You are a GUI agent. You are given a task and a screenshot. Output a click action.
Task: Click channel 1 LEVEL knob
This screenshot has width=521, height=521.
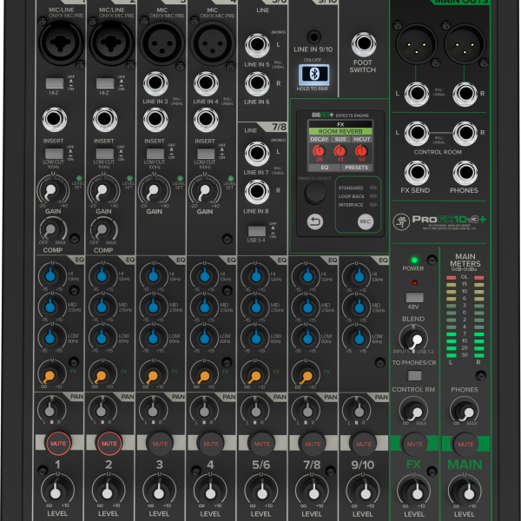(57, 491)
